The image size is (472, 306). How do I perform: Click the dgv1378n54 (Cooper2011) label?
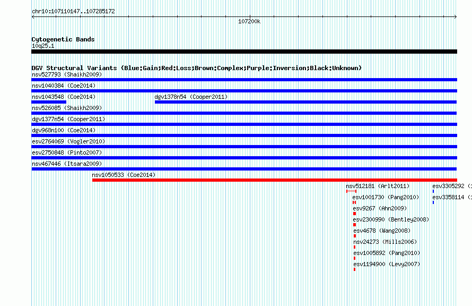pos(191,97)
